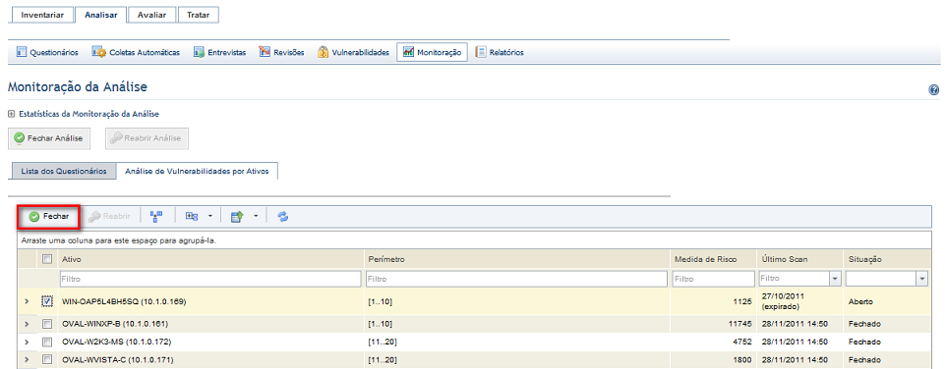The height and width of the screenshot is (369, 946).
Task: Click the Reabrir Análise button
Action: tap(148, 137)
